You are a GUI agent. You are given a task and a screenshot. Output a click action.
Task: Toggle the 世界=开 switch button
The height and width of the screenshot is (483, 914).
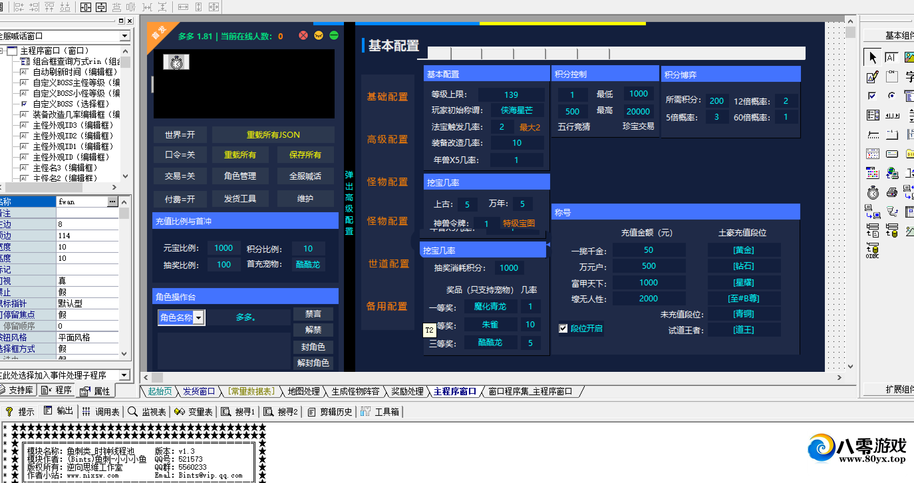pos(180,135)
